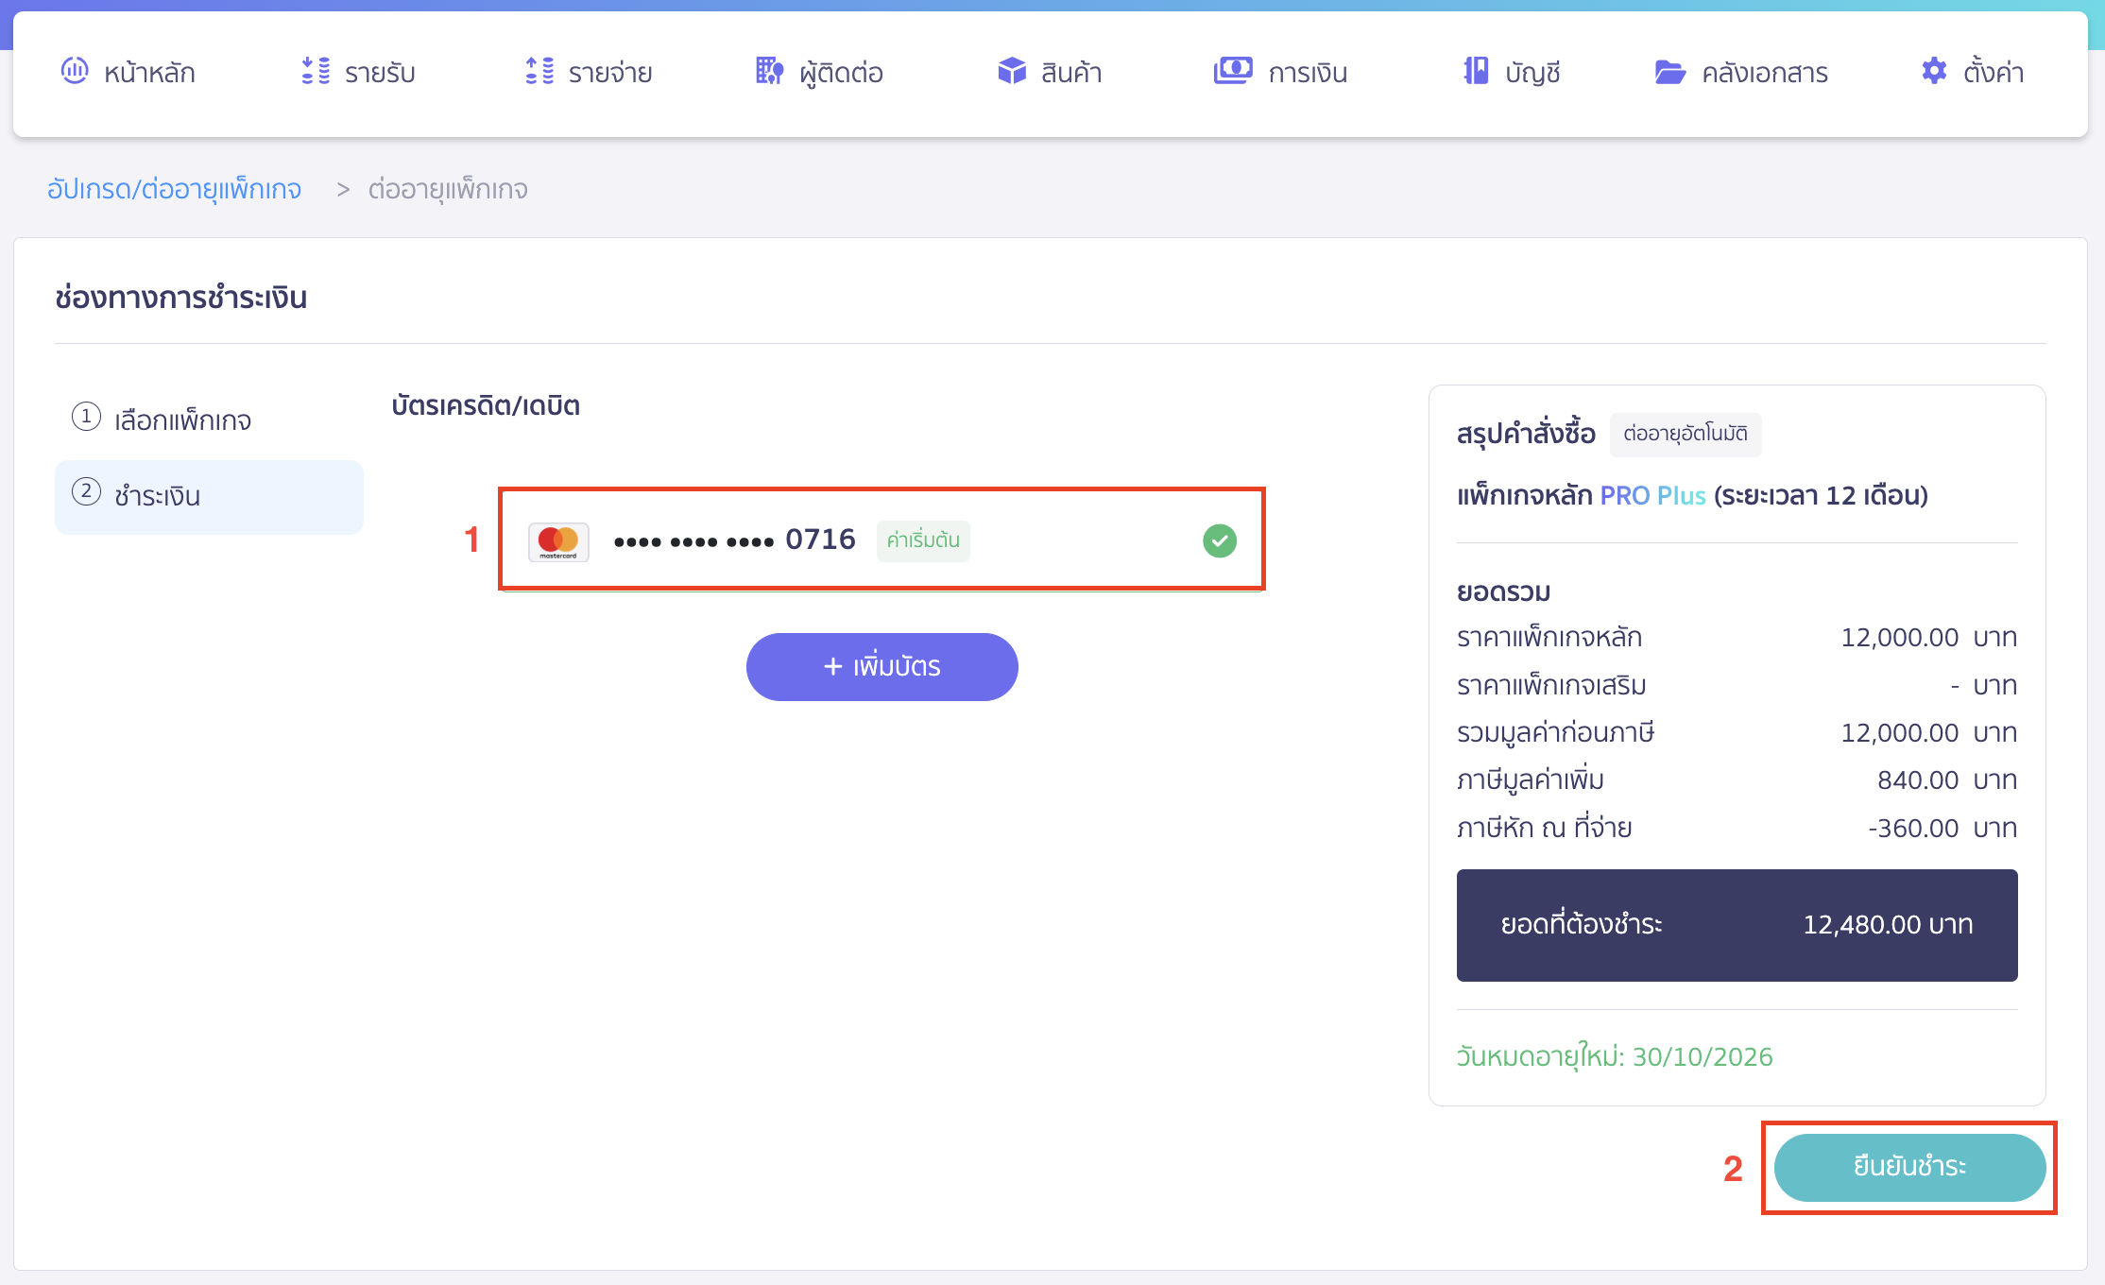Toggle the green checkmark on card 0716

tap(1219, 540)
